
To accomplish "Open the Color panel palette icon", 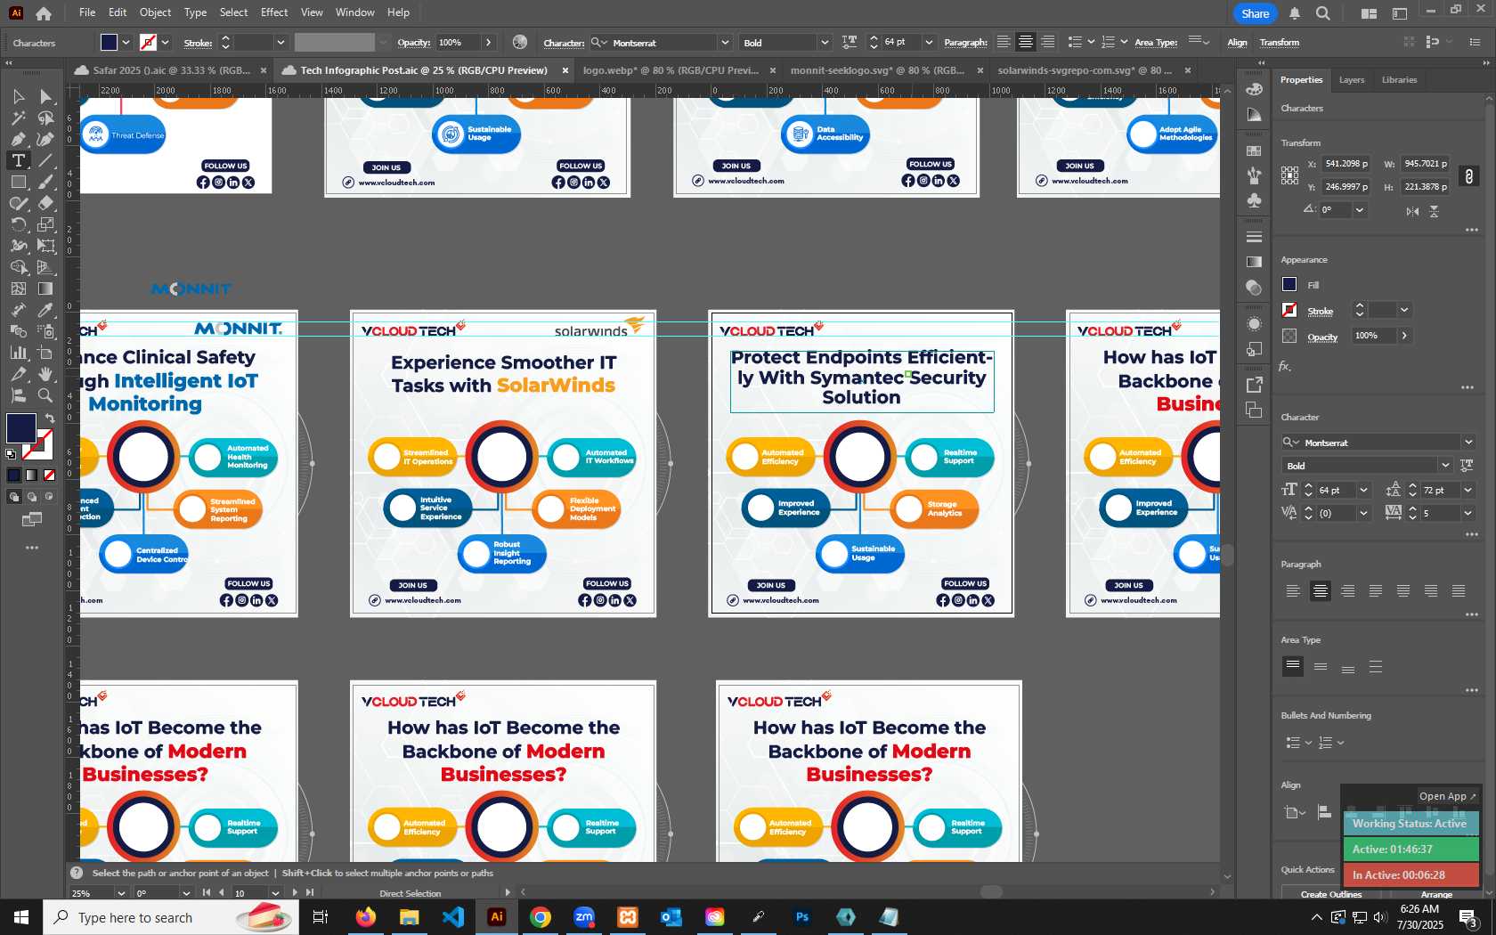I will click(1254, 89).
